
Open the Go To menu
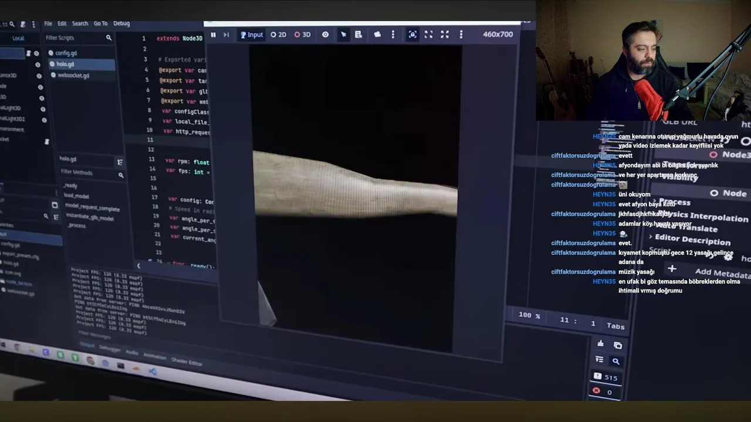tap(100, 23)
